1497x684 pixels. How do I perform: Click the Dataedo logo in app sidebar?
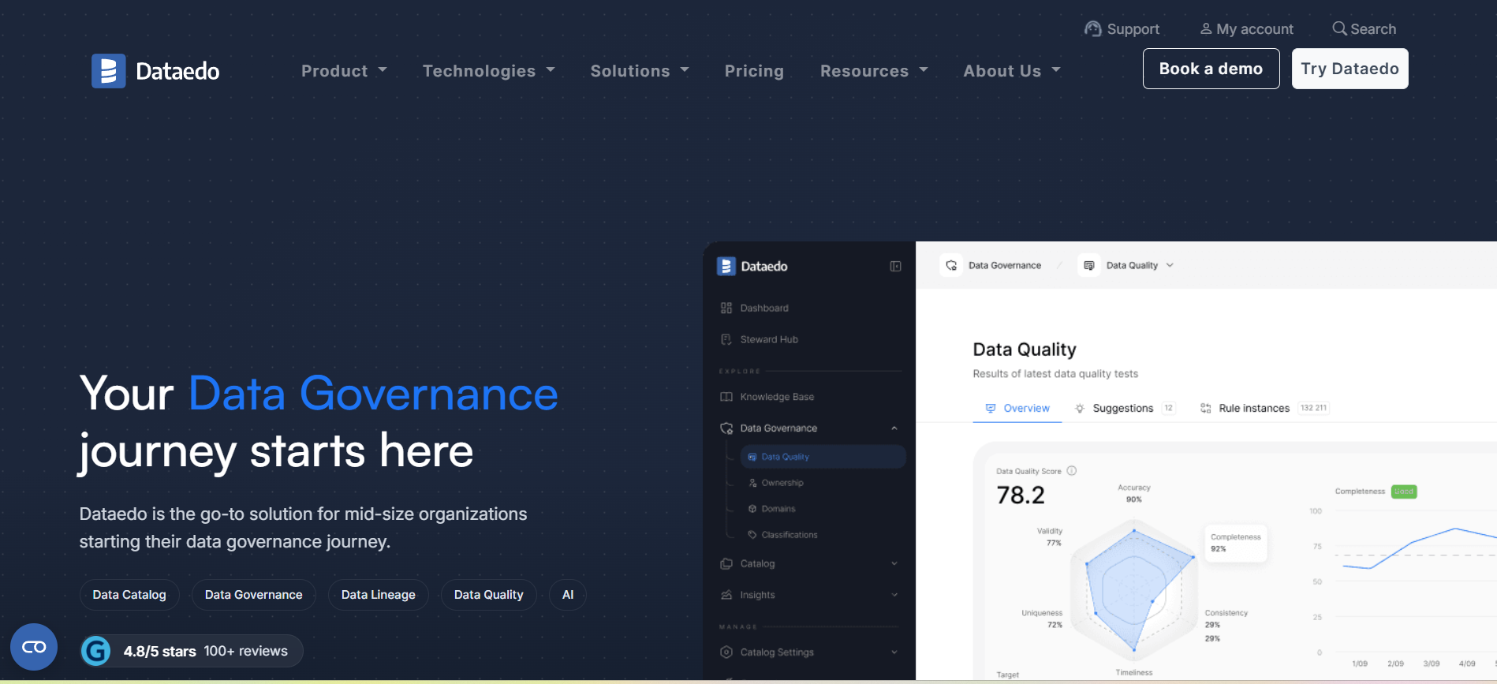click(752, 267)
